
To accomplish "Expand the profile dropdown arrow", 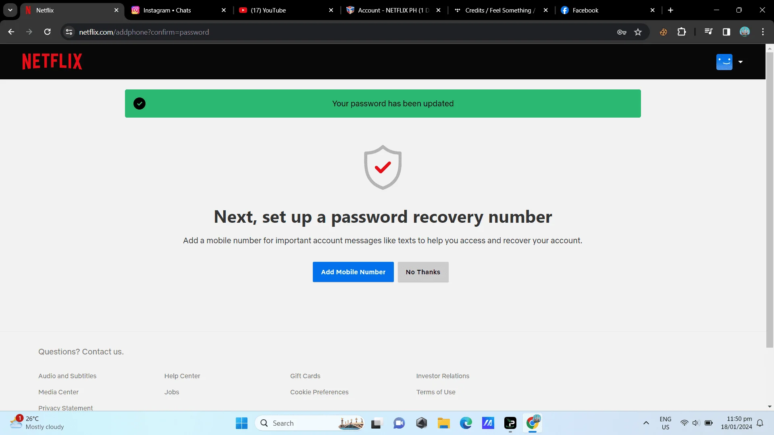I will pos(741,62).
